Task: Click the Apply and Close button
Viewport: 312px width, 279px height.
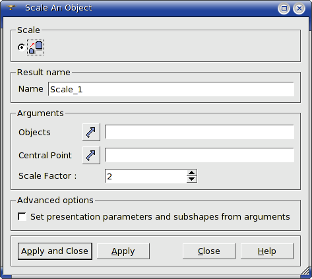Action: click(x=55, y=251)
